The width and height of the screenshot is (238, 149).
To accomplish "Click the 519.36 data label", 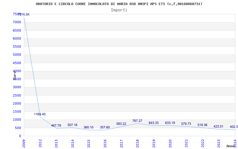I will point(202,125).
